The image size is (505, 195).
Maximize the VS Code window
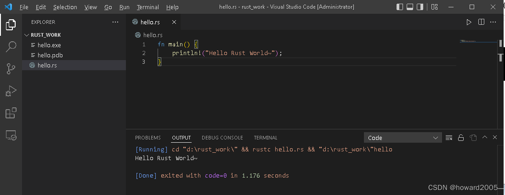coord(472,7)
